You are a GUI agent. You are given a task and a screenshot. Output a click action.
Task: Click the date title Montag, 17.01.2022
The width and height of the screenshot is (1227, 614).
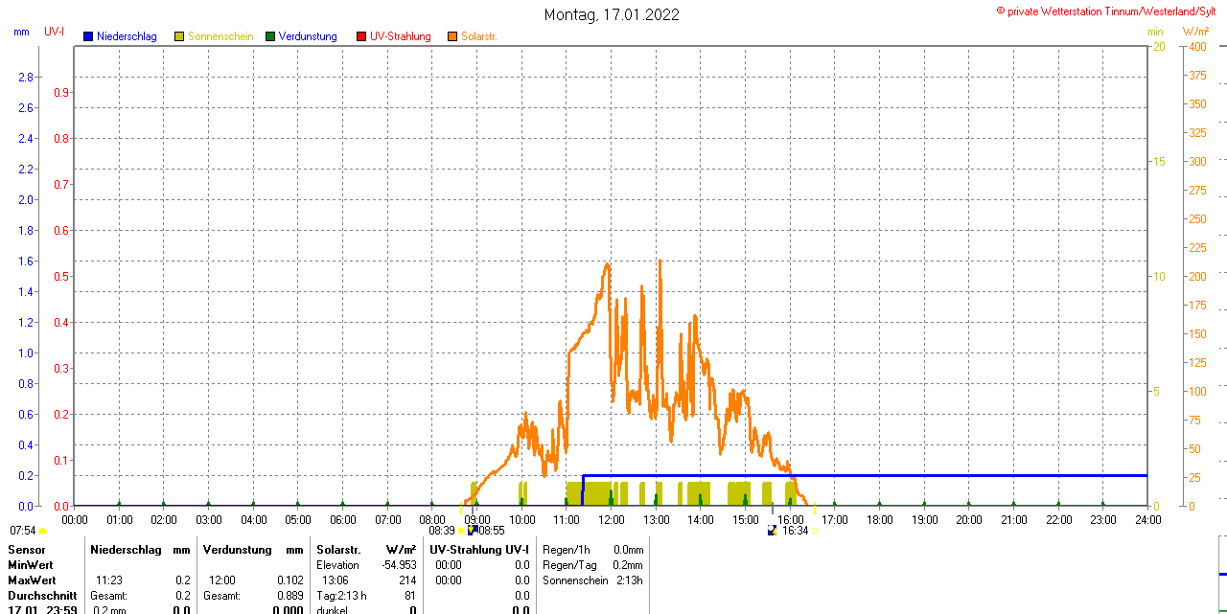612,14
